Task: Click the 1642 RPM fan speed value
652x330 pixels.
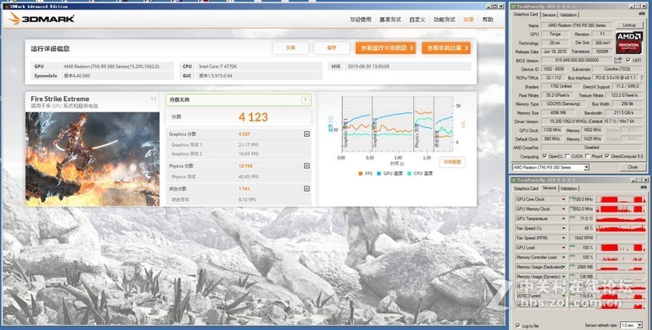Action: (x=584, y=238)
